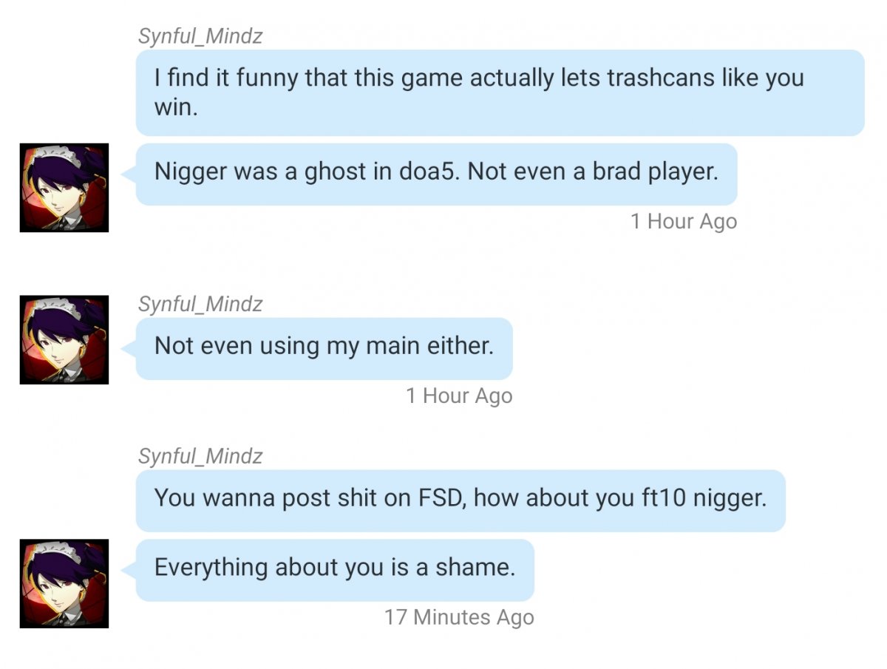Tap the bubble tail on 'Everything about you' message
This screenshot has width=887, height=669.
pyautogui.click(x=129, y=569)
